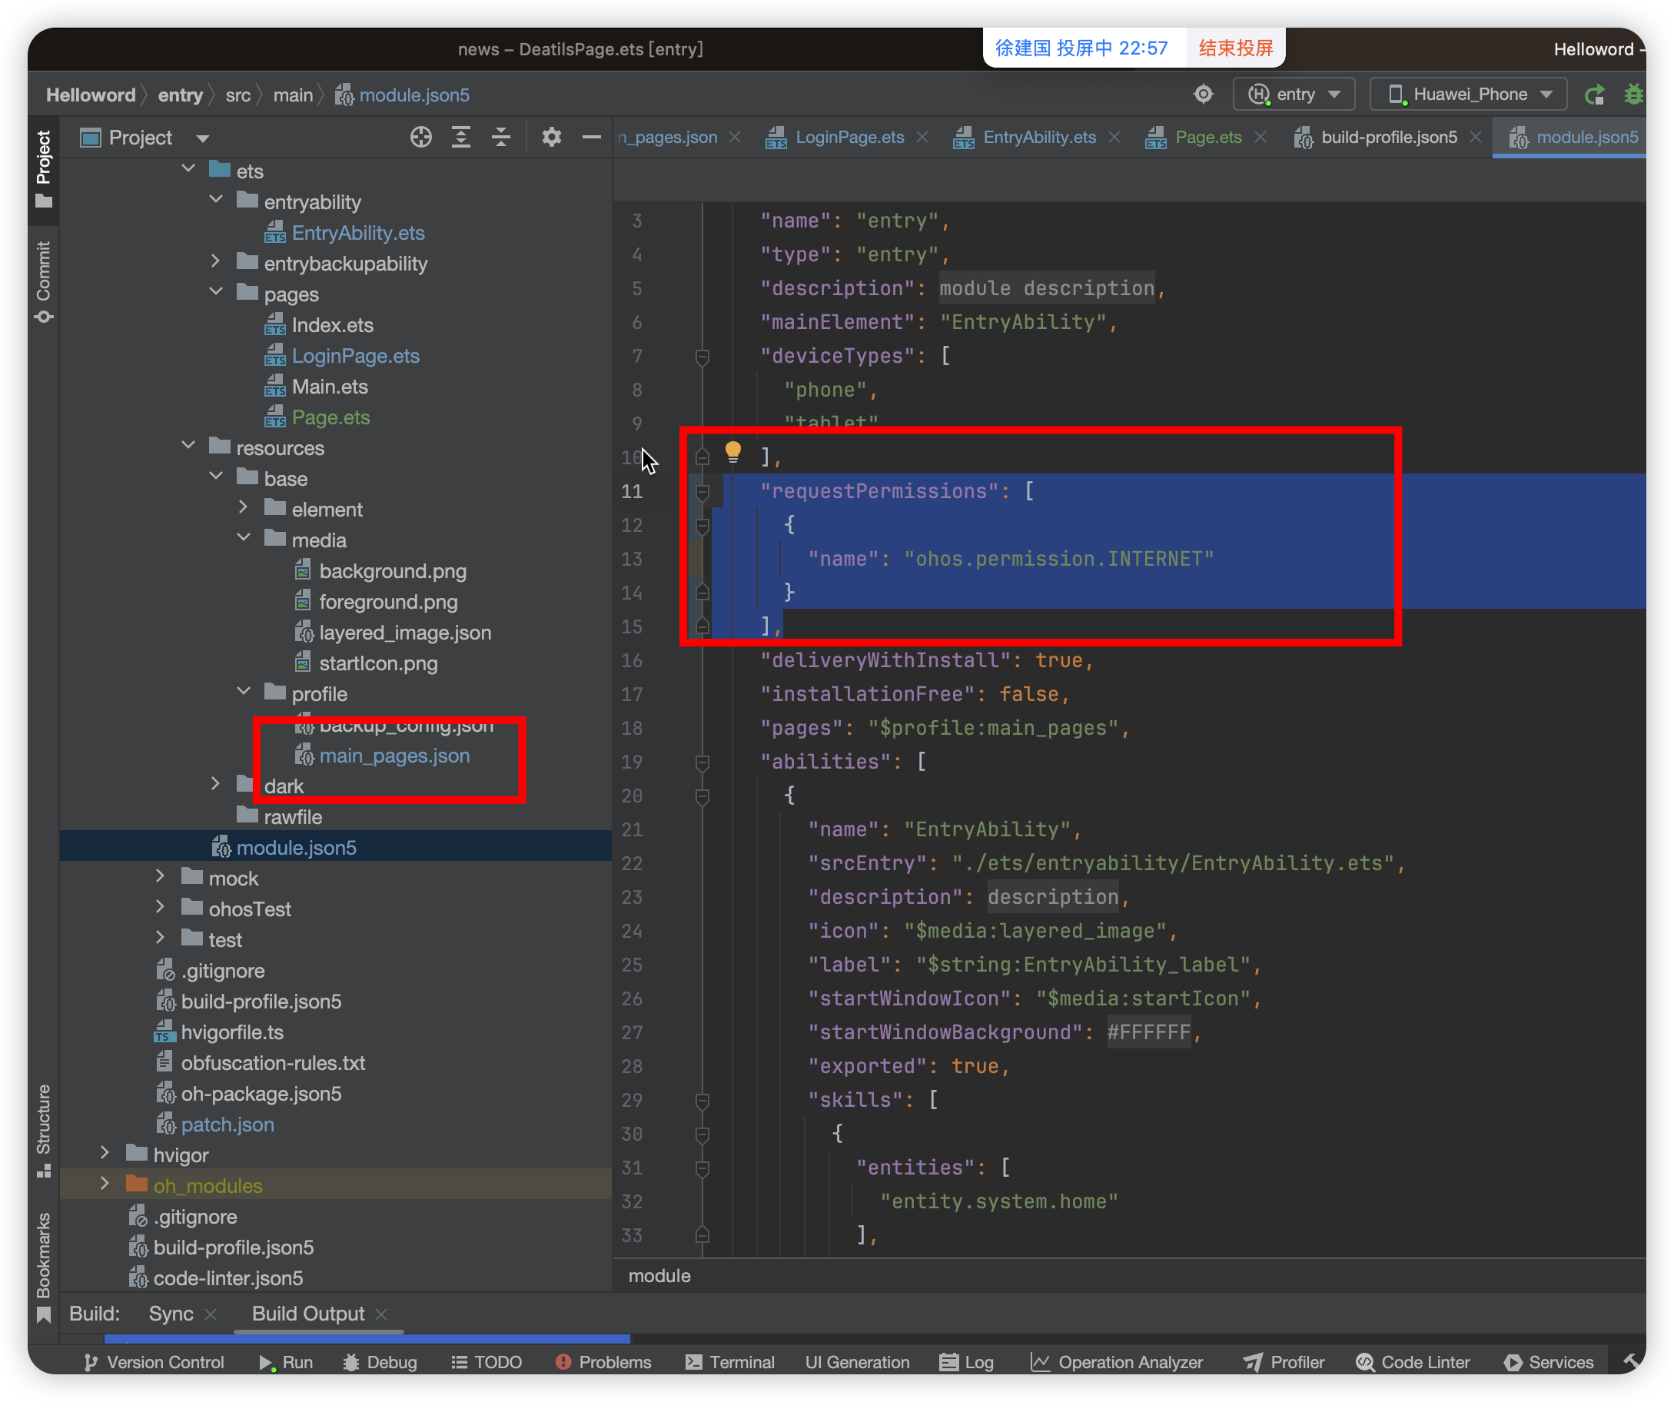
Task: Click the lightbulb quick-fix icon on line 10
Action: [732, 452]
